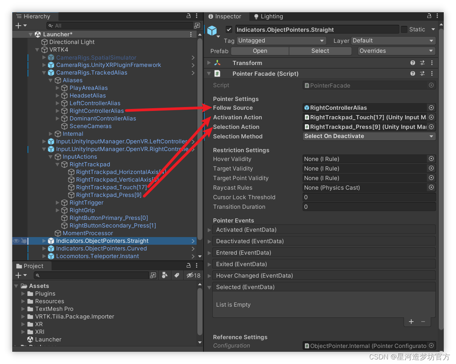
Task: Expand the Transform component
Action: tap(209, 63)
